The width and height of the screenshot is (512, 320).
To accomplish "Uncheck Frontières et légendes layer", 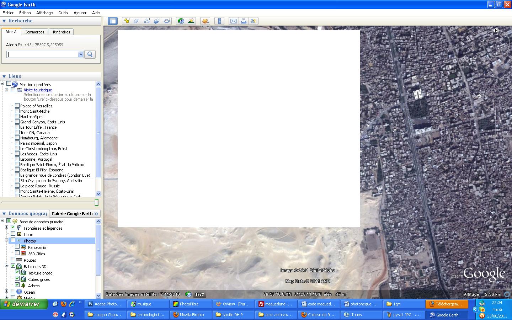I will click(x=13, y=228).
